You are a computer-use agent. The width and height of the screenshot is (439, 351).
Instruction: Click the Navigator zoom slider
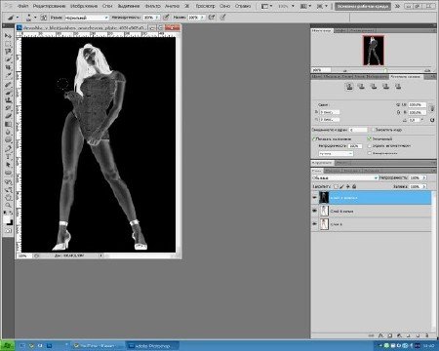point(385,70)
